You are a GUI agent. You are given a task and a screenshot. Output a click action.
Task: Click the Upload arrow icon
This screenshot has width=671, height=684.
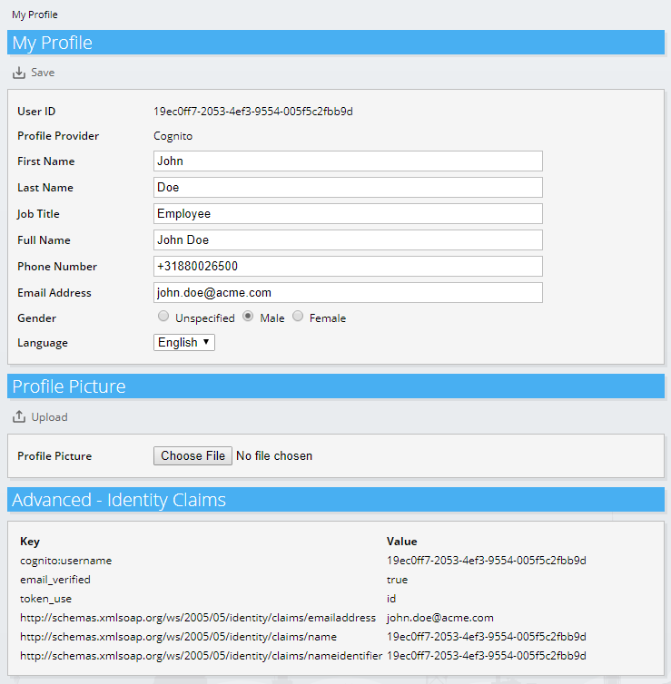pyautogui.click(x=19, y=417)
